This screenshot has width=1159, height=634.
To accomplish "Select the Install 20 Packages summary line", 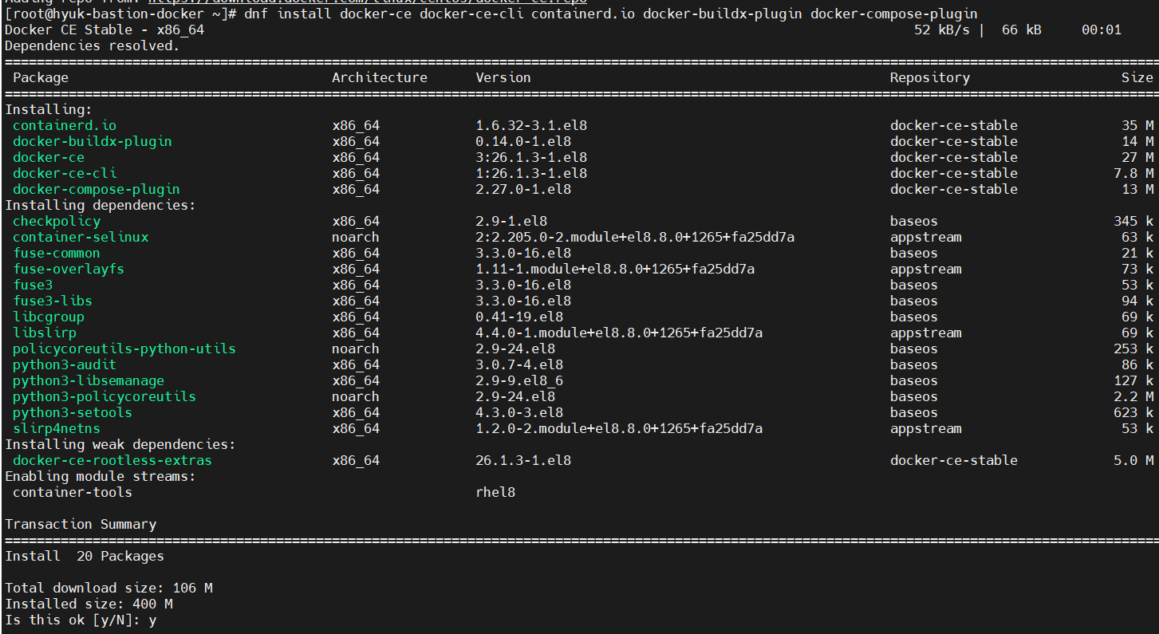I will (x=85, y=556).
